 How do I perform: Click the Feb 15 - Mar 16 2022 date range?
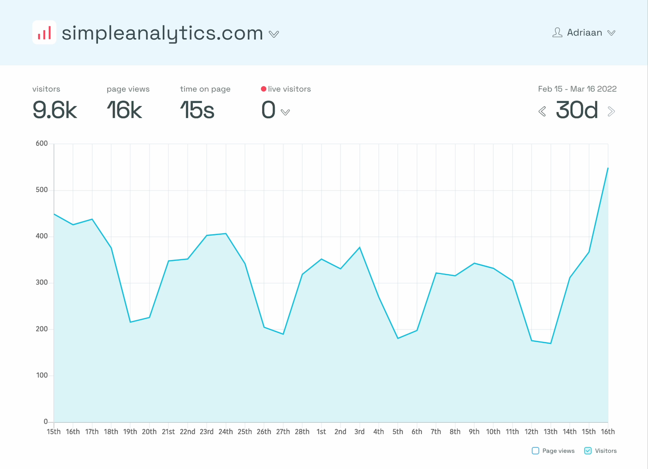pos(577,89)
